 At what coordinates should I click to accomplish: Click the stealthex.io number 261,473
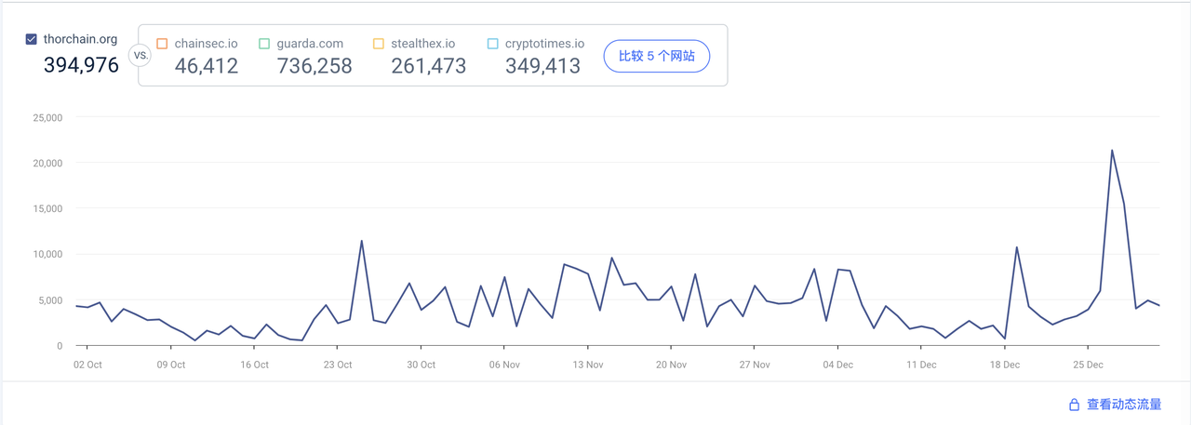pos(428,66)
